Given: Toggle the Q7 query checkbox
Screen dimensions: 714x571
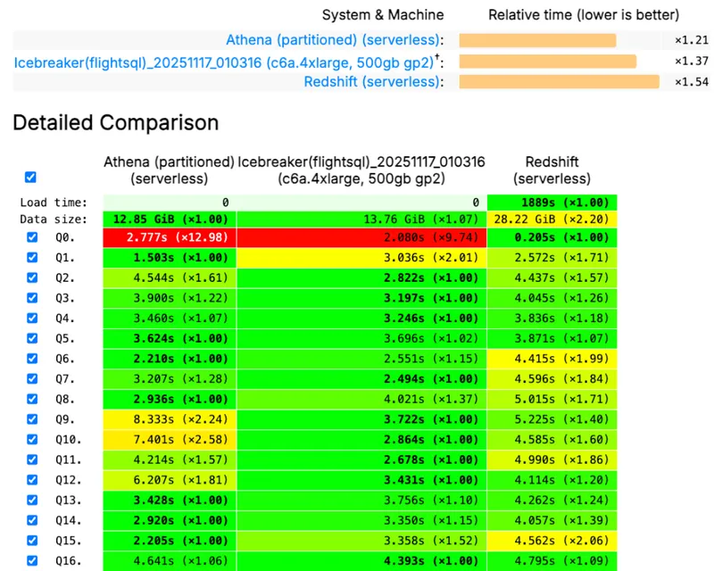Looking at the screenshot, I should (32, 378).
